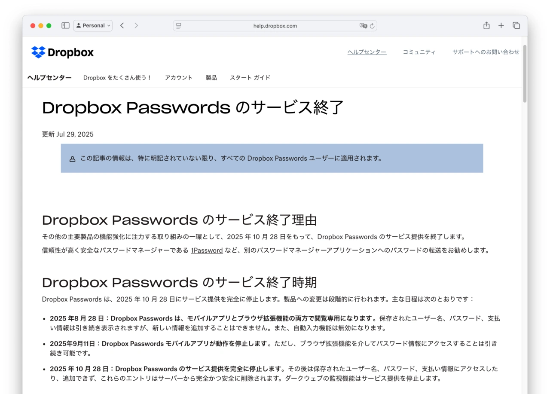This screenshot has width=550, height=394.
Task: Open the ヘルプセンター link in header
Action: 367,52
